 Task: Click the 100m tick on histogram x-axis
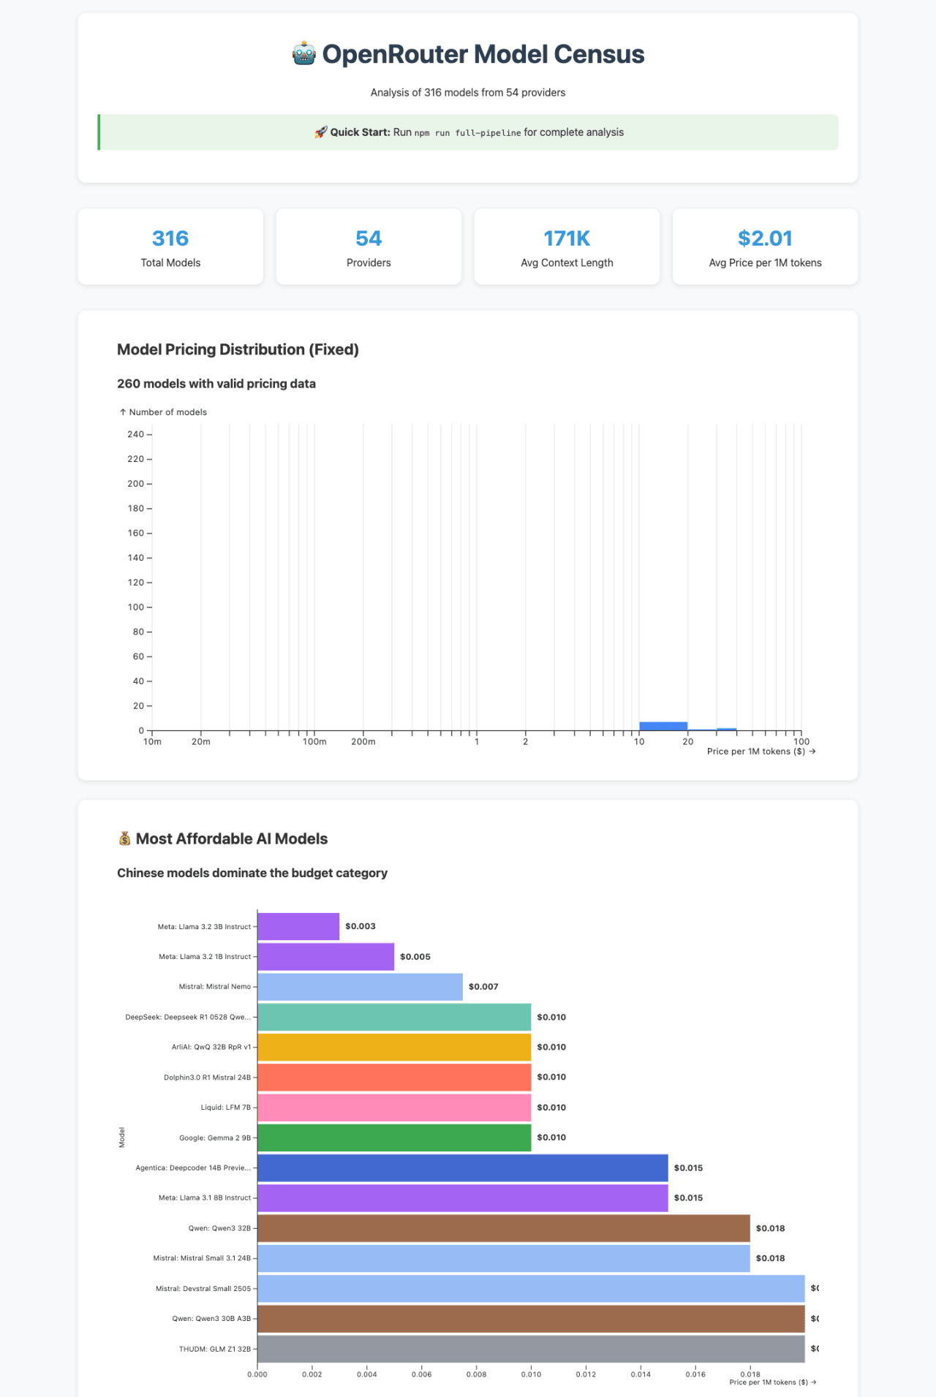pyautogui.click(x=314, y=742)
